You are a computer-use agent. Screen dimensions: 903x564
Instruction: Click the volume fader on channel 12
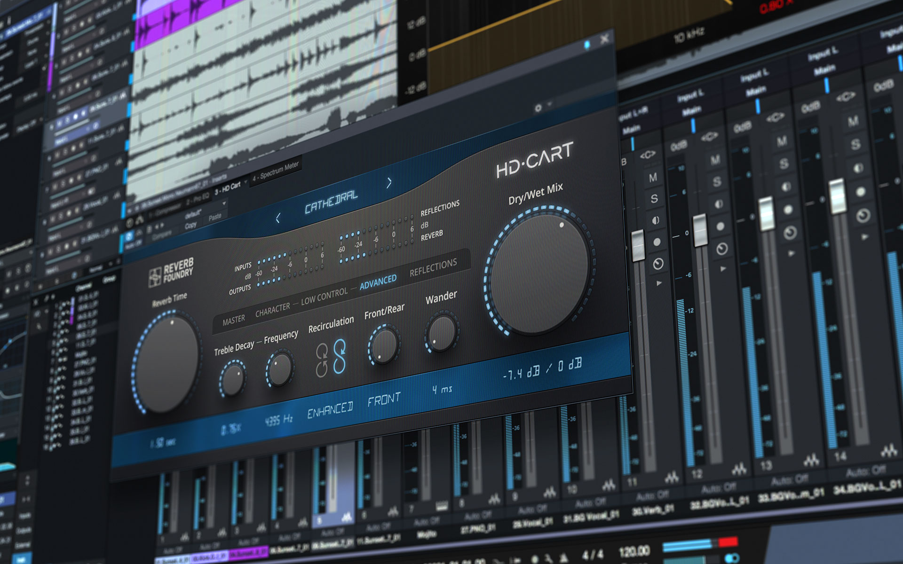click(x=700, y=230)
